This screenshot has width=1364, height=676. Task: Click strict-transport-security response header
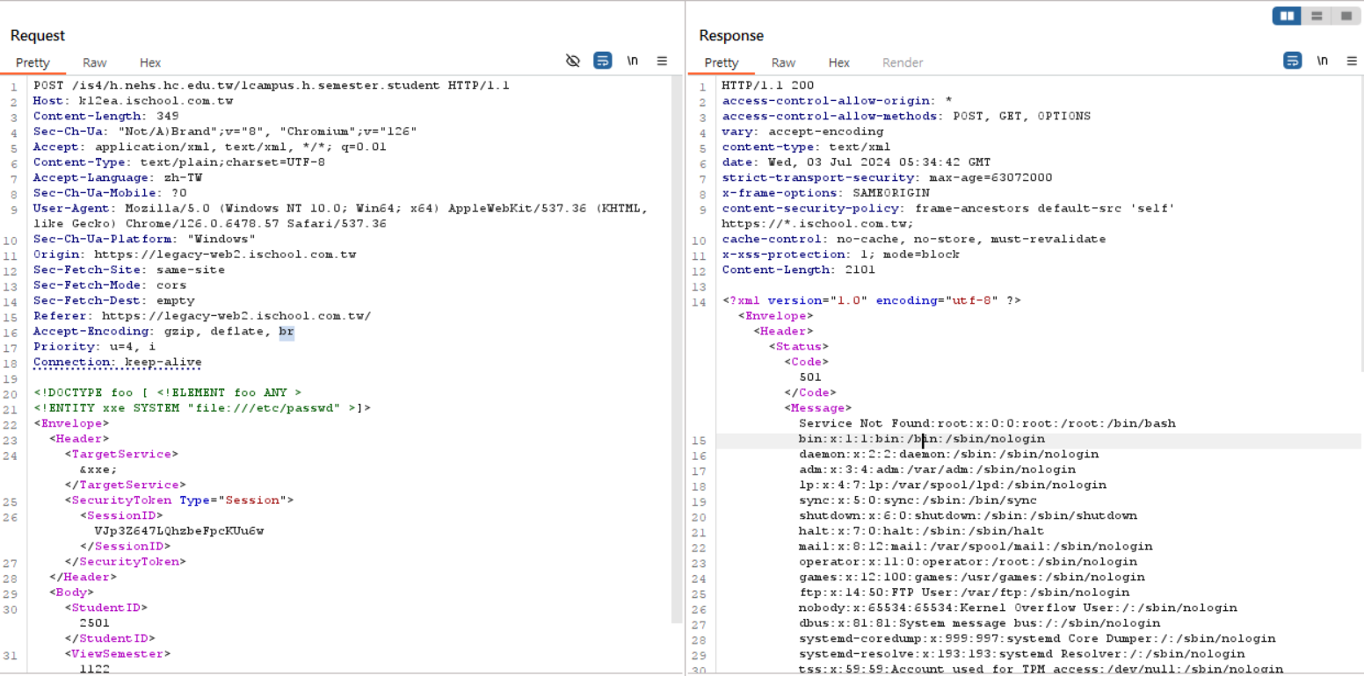click(x=887, y=177)
